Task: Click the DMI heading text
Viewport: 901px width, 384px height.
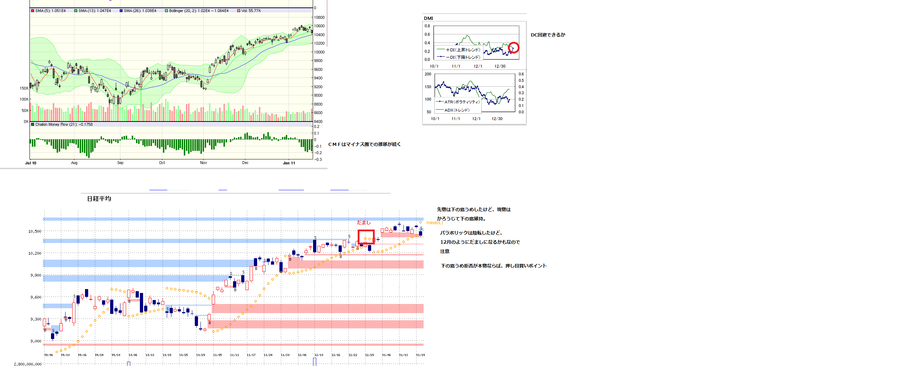Action: pos(428,18)
